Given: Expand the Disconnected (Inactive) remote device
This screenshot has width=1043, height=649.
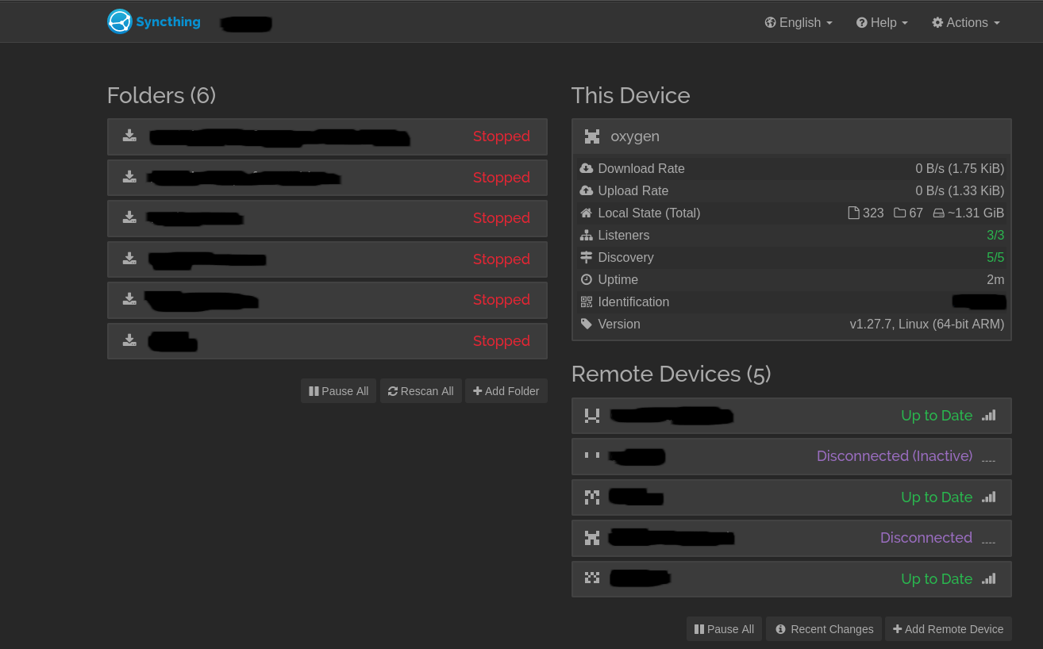Looking at the screenshot, I should click(791, 456).
